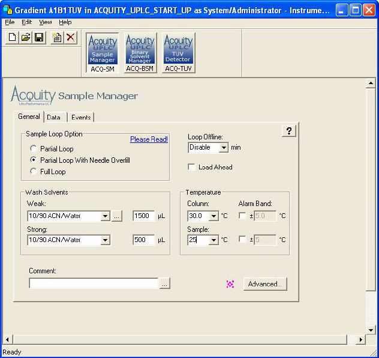Image resolution: width=379 pixels, height=358 pixels.
Task: Click the New method toolbar icon
Action: 12,37
